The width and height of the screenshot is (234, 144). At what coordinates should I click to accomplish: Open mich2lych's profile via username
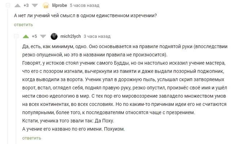click(70, 36)
